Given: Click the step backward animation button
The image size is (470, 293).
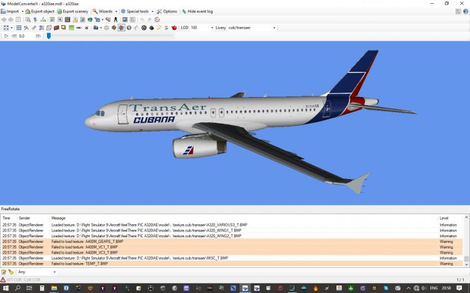Looking at the screenshot, I should [14, 36].
